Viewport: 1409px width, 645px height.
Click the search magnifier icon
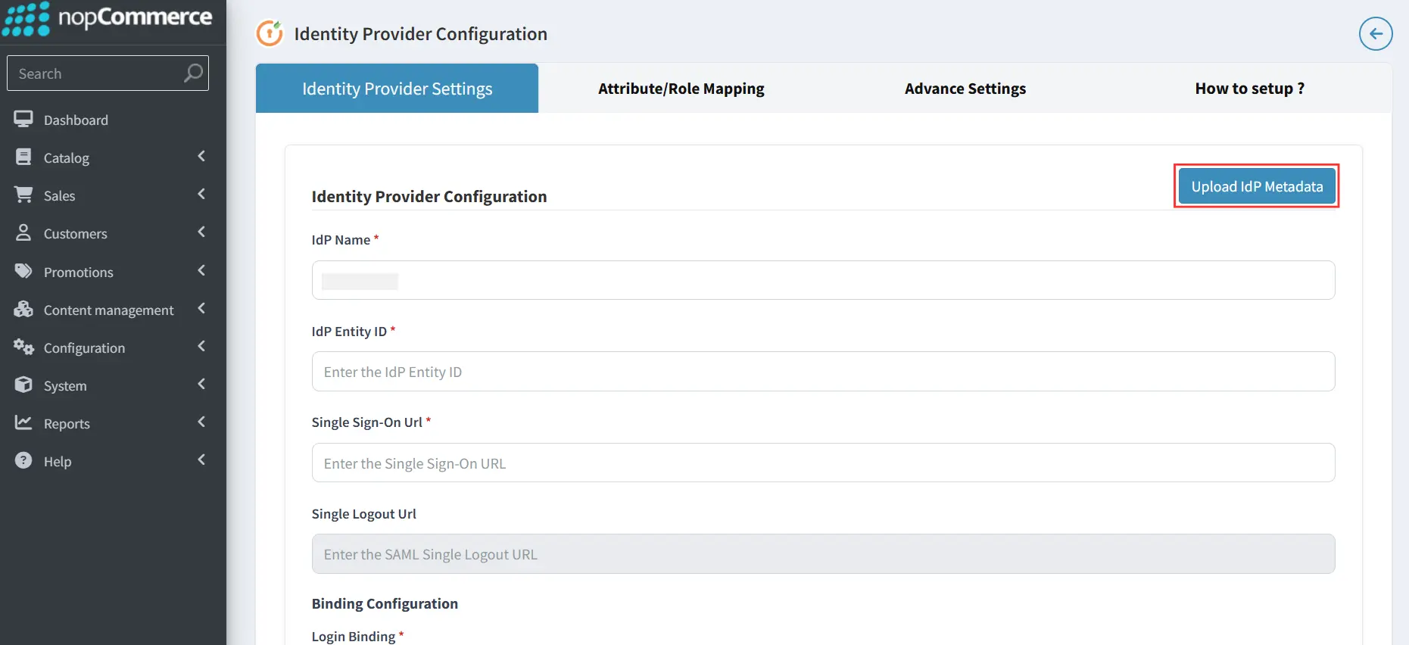[193, 73]
